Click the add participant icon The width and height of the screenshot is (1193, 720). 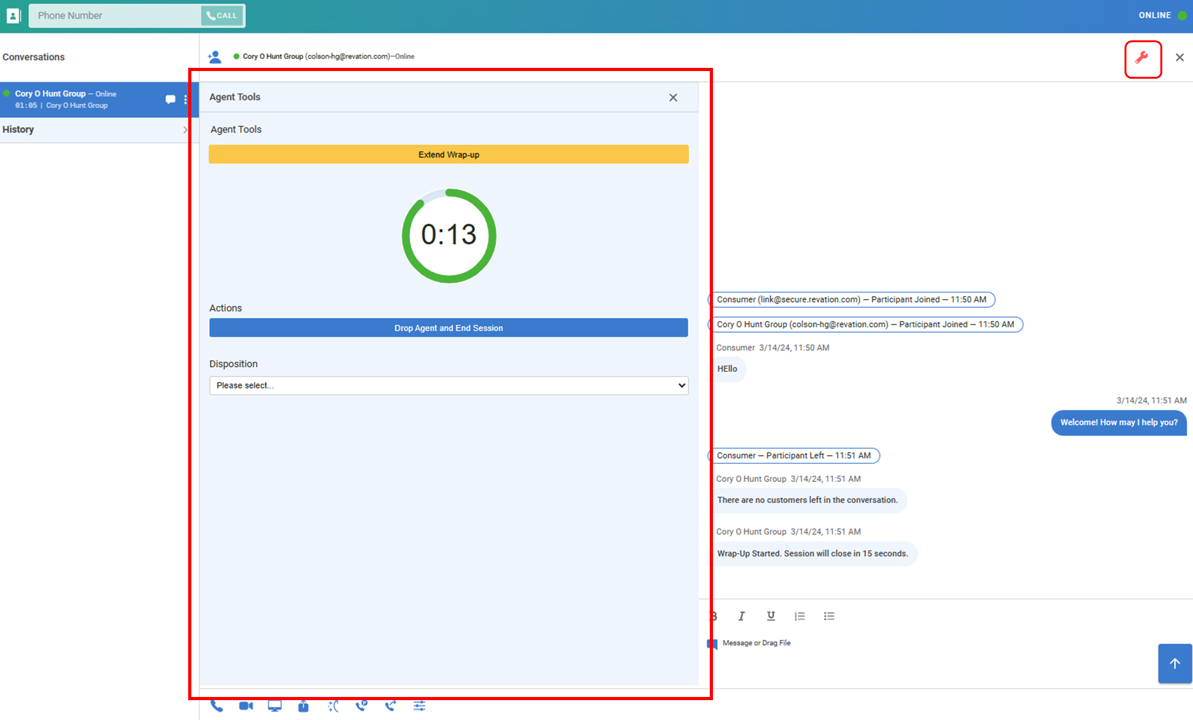coord(214,57)
